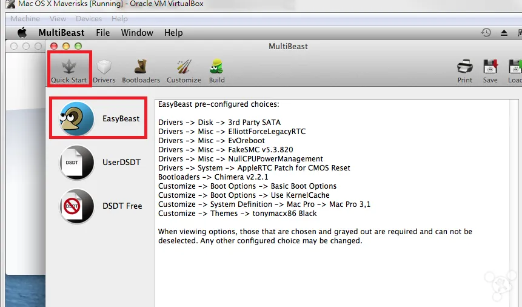Minimize MultiBeast with yellow button
This screenshot has width=522, height=307.
coord(66,46)
